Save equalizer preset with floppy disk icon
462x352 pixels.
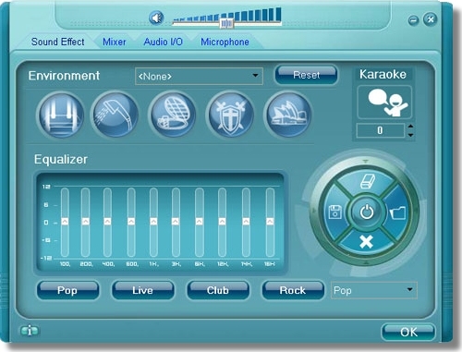pos(334,212)
